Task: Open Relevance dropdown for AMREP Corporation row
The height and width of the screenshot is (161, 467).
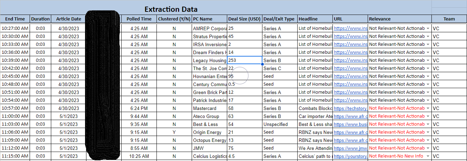Action: [428, 28]
